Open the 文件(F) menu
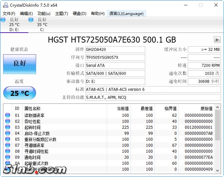 [x=9, y=14]
